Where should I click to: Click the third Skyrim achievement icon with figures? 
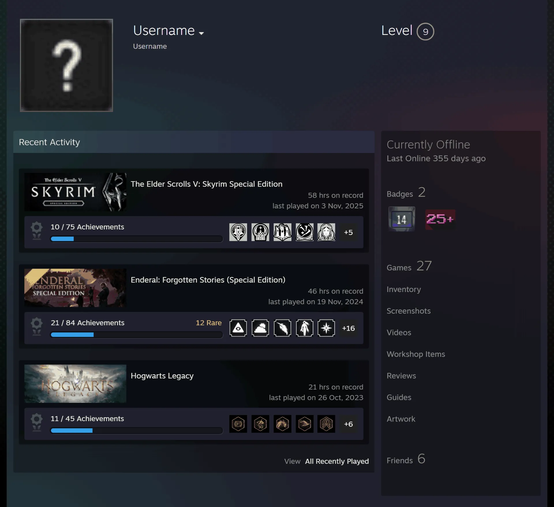pyautogui.click(x=282, y=232)
